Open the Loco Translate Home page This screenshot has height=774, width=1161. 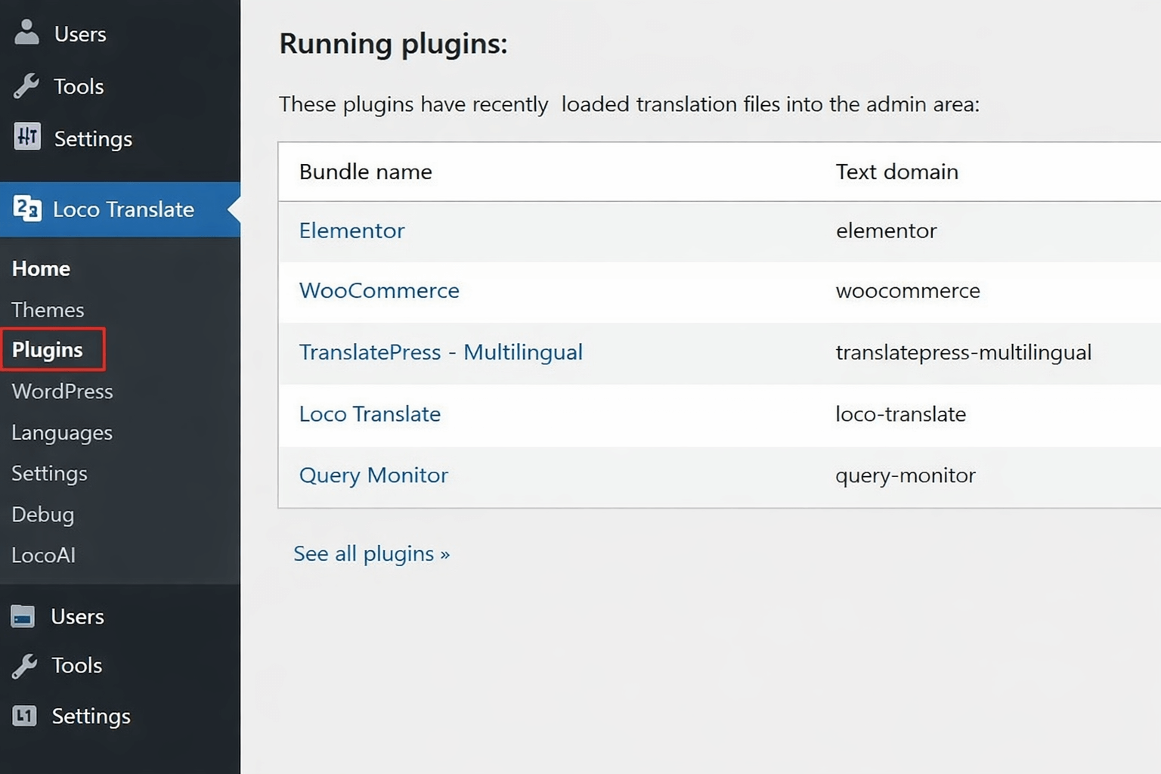tap(41, 268)
